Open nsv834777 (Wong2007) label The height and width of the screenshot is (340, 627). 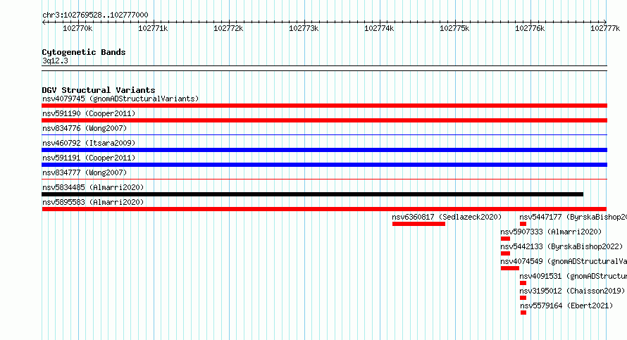tap(85, 172)
